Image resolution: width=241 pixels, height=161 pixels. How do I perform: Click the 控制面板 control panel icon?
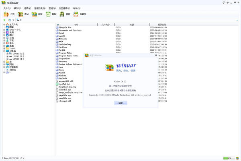[7, 67]
